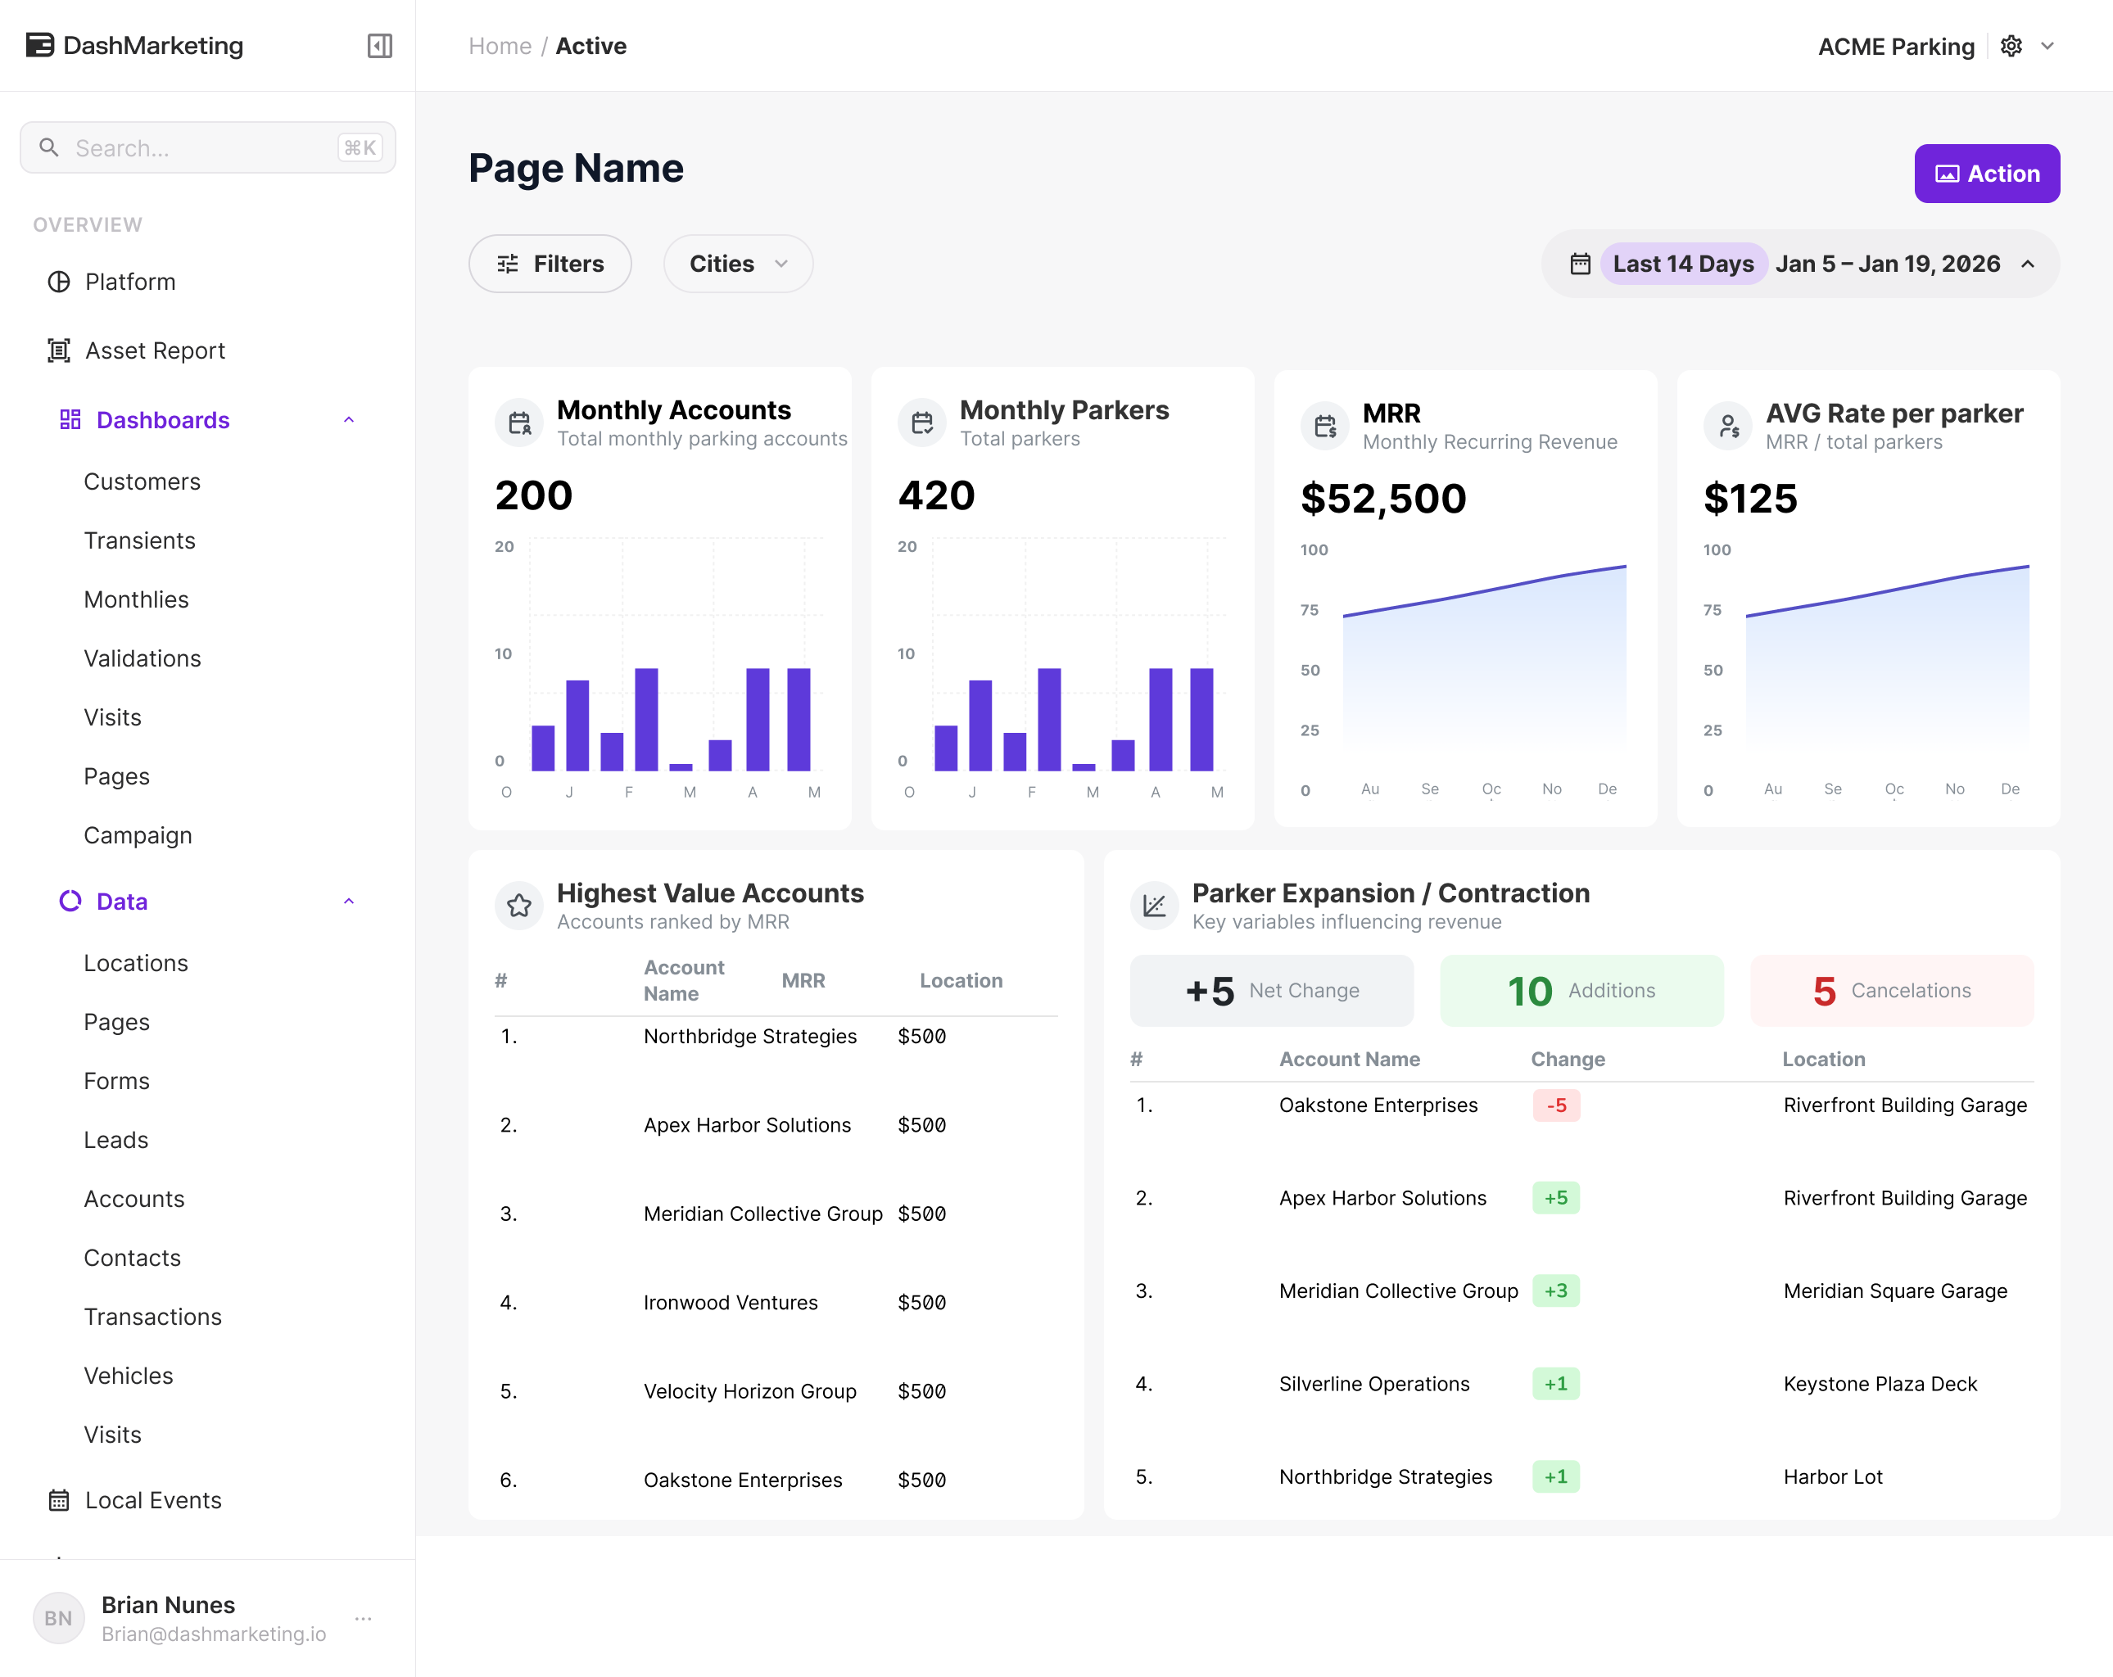Expand the ACME Parking account chevron
Image resolution: width=2113 pixels, height=1677 pixels.
click(2047, 46)
